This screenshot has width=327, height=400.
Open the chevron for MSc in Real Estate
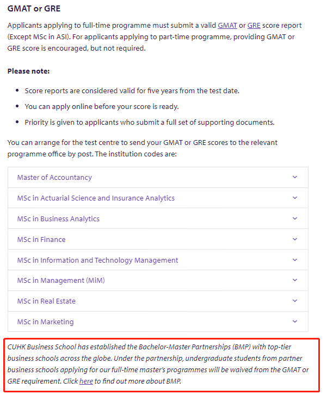(x=295, y=301)
